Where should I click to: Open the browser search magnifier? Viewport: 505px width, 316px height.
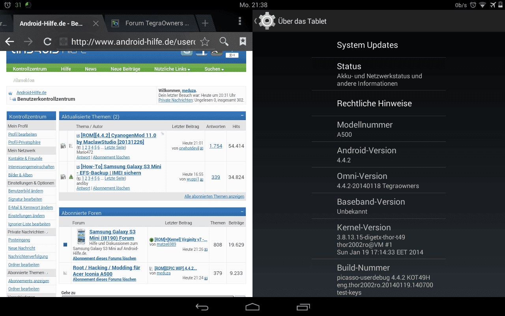(224, 41)
